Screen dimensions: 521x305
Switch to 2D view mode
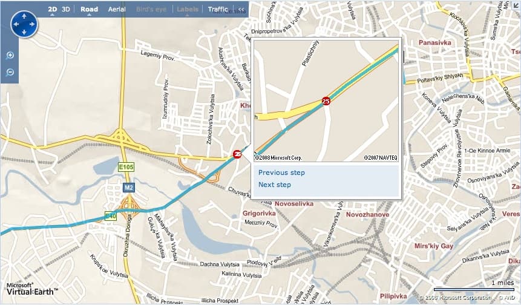click(x=53, y=9)
